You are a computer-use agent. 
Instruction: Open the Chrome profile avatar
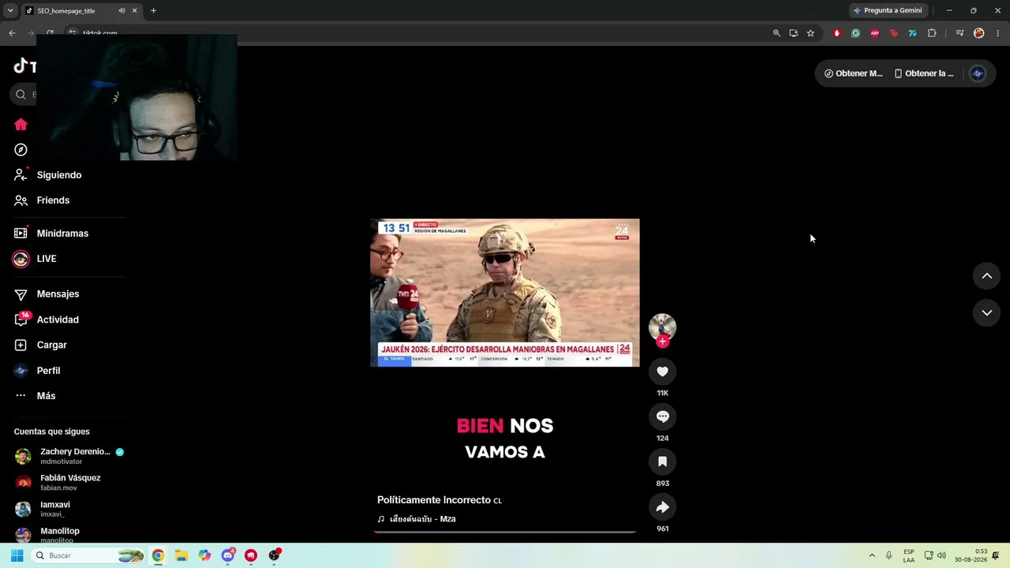tap(979, 33)
